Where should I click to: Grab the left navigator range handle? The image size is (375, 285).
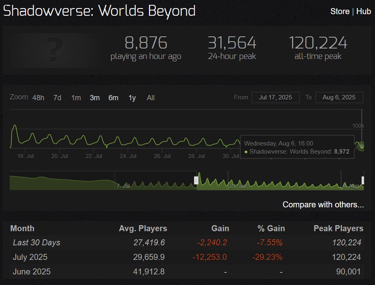tap(196, 180)
